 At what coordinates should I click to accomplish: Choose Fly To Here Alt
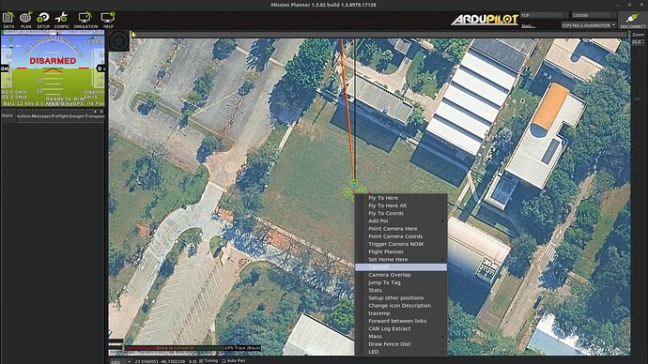(x=401, y=205)
